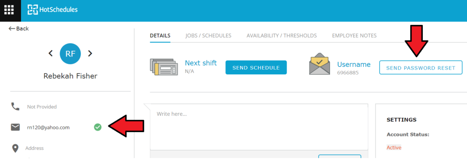Go back using the Back arrow
Image resolution: width=467 pixels, height=160 pixels.
click(x=19, y=28)
